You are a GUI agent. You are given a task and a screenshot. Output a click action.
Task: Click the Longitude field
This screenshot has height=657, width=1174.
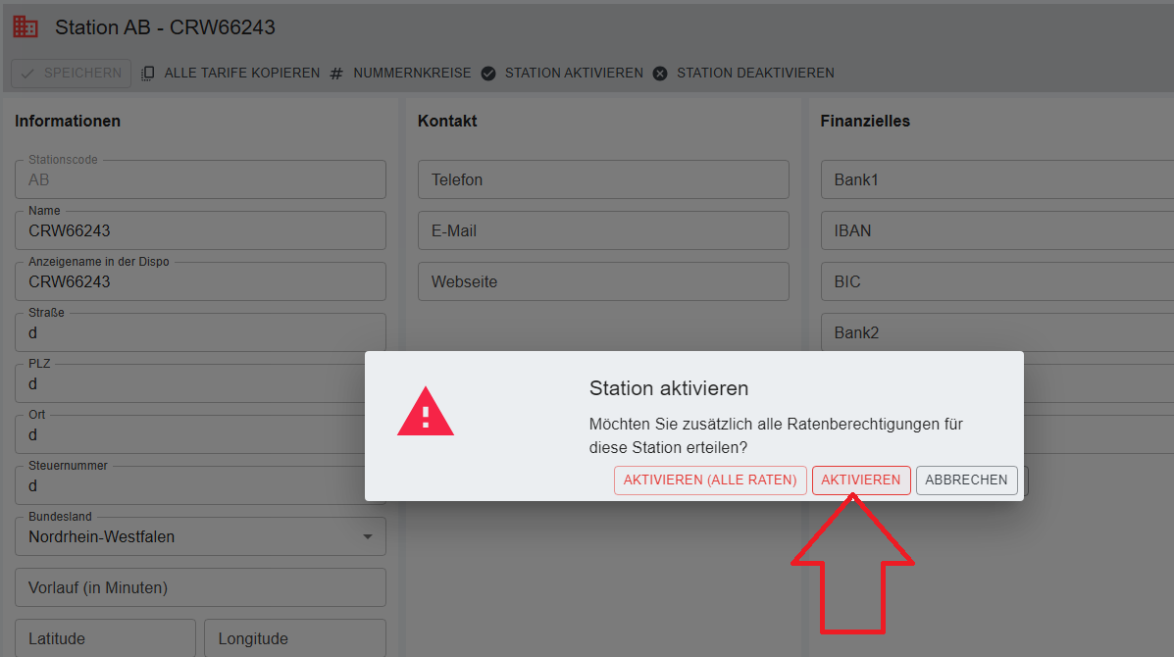[x=295, y=638]
